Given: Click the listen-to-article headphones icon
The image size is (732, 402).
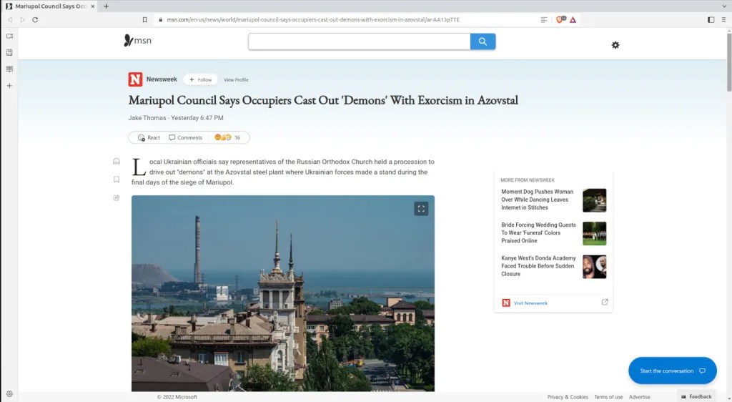Looking at the screenshot, I should coord(117,162).
